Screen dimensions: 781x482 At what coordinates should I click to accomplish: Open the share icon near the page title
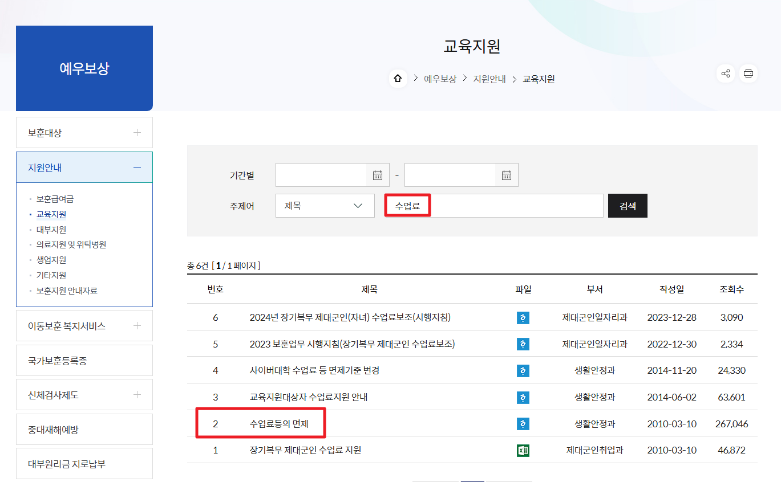tap(725, 73)
